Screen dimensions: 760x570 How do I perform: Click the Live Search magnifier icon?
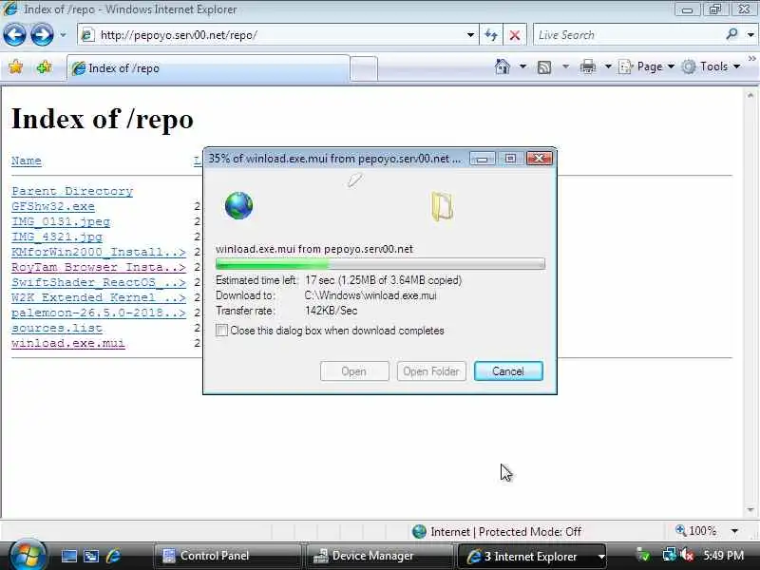point(731,34)
